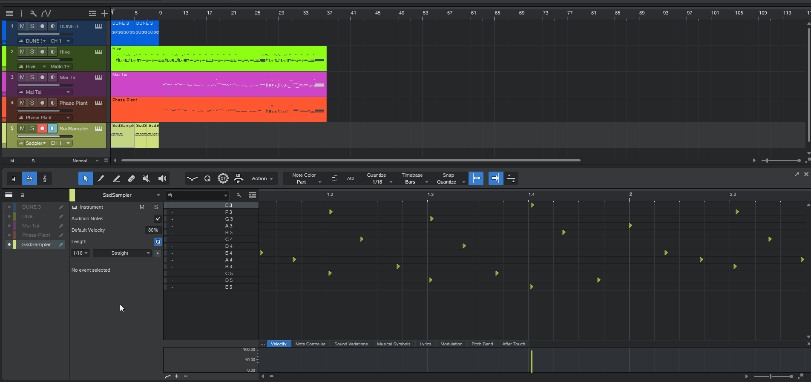Open the track list hamburger icon above tracks
This screenshot has height=382, width=811.
(x=9, y=14)
